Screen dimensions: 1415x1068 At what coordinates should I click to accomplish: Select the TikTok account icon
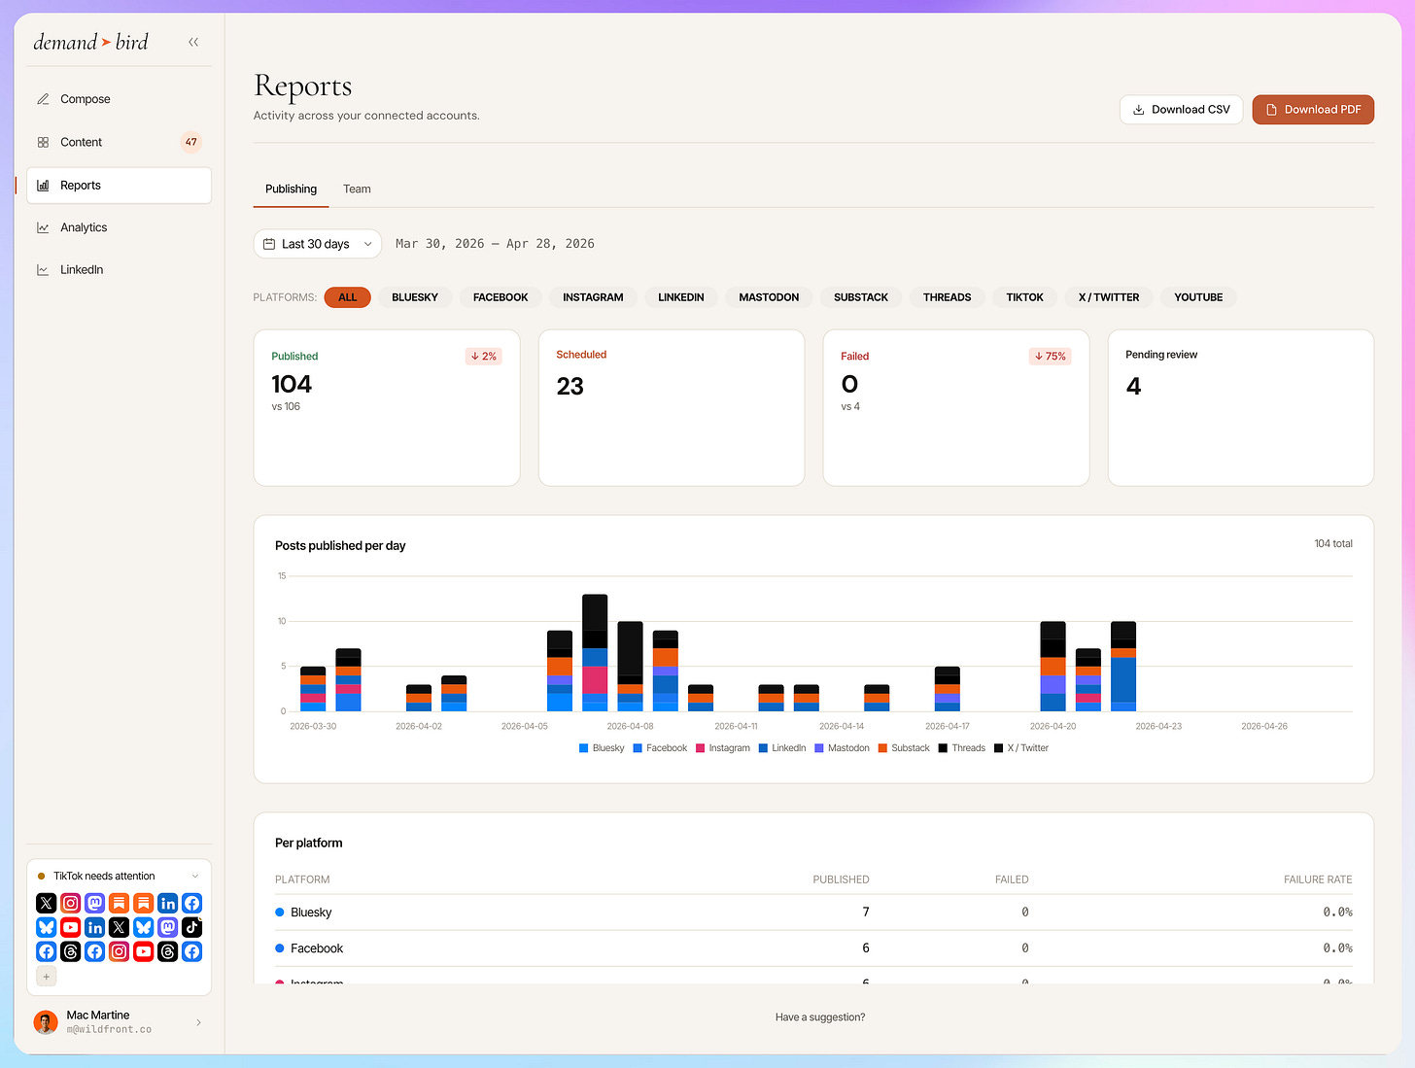[x=192, y=927]
